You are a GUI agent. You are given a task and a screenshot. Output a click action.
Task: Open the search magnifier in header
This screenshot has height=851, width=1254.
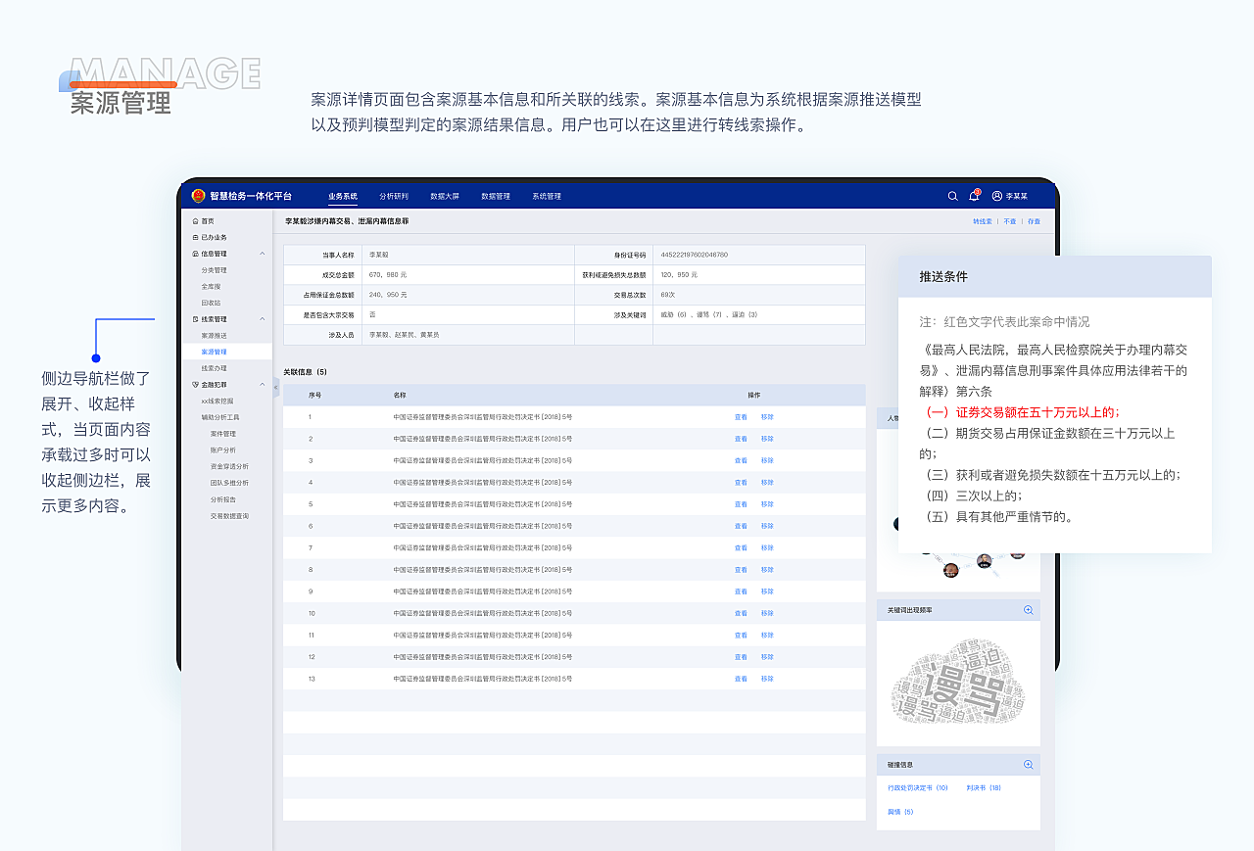(952, 196)
